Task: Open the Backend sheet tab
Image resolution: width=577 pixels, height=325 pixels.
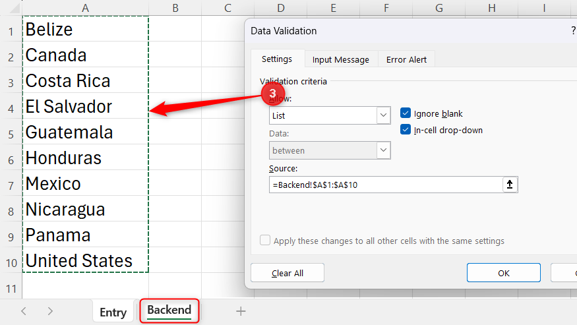Action: [x=169, y=310]
